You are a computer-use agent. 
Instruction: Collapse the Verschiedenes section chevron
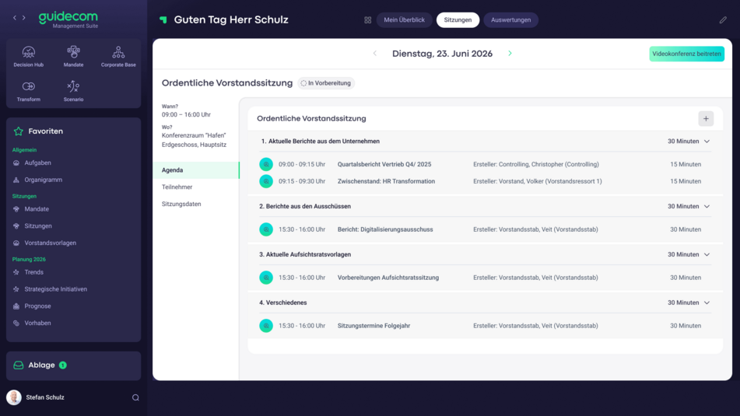point(707,303)
